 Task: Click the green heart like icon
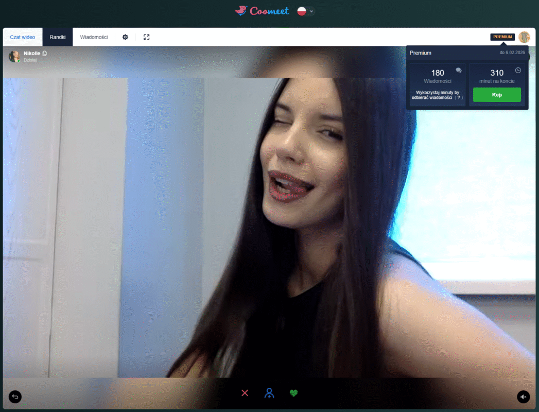[x=294, y=393]
